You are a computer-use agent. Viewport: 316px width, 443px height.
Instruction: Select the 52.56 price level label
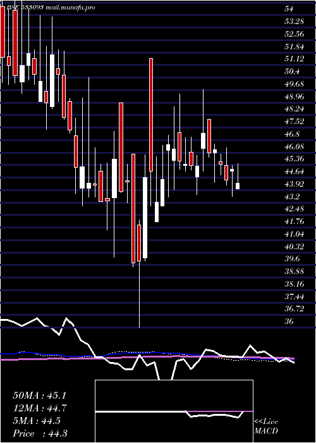pos(294,34)
